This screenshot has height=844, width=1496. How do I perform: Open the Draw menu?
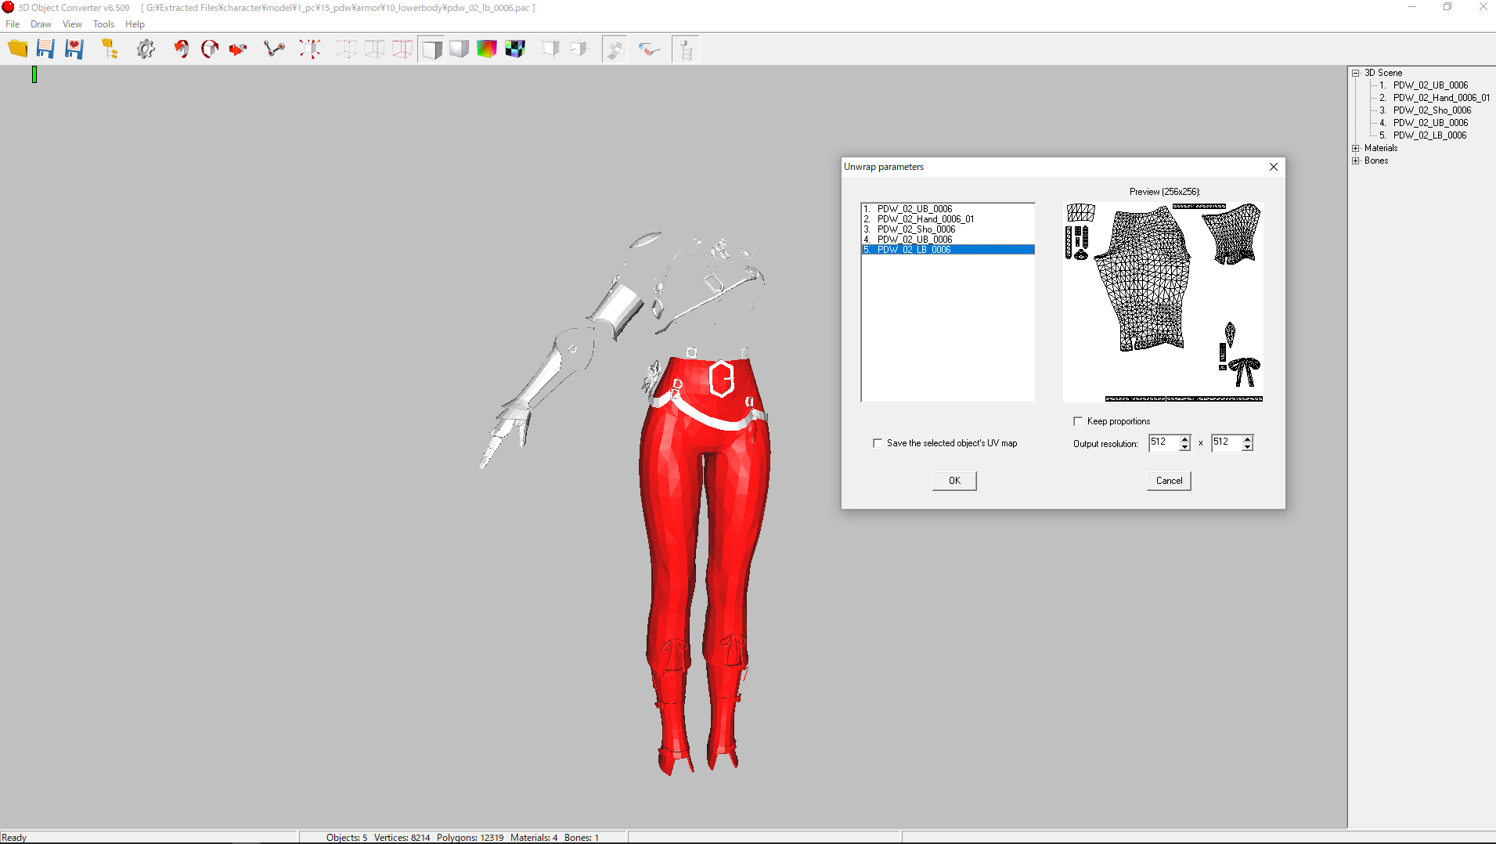41,24
